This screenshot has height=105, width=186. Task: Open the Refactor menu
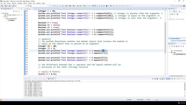(14, 3)
